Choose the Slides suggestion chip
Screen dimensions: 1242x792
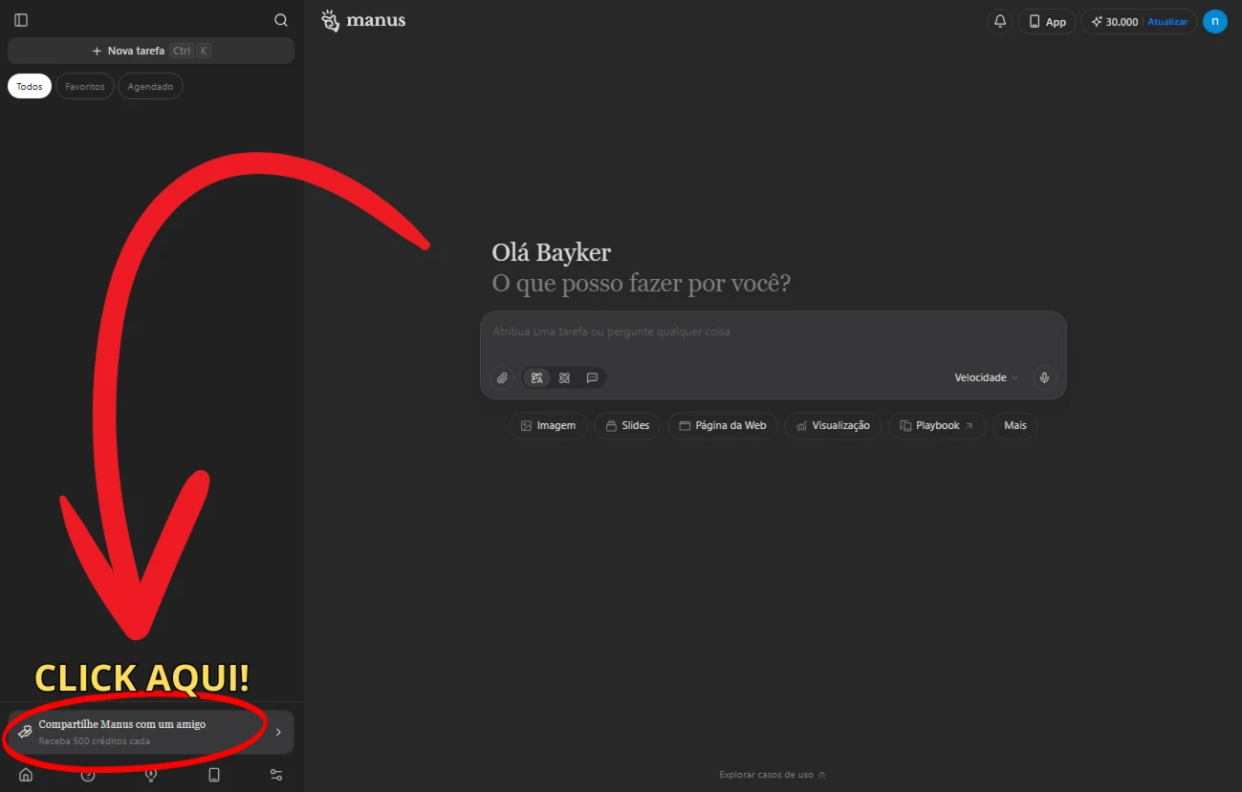click(x=627, y=426)
